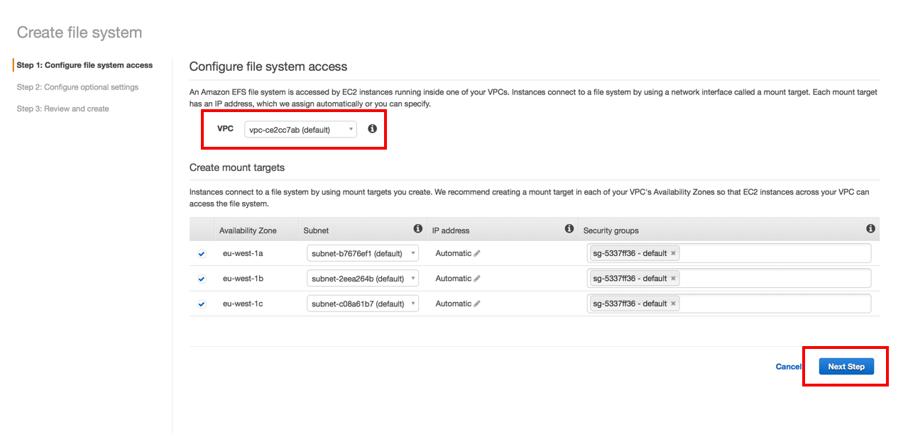Edit the IP address pencil for eu-west-1a
This screenshot has height=439, width=908.
click(477, 254)
